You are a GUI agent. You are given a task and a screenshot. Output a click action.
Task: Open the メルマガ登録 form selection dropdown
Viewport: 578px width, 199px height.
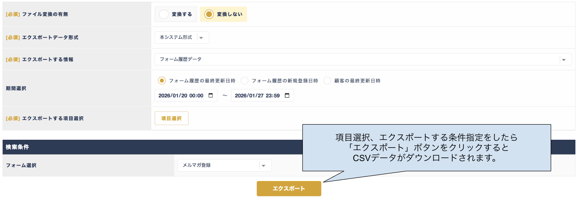219,165
